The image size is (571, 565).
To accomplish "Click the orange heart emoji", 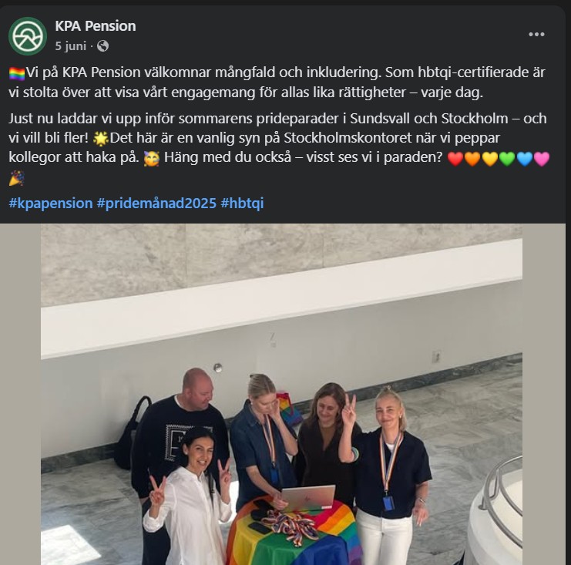I will click(472, 159).
